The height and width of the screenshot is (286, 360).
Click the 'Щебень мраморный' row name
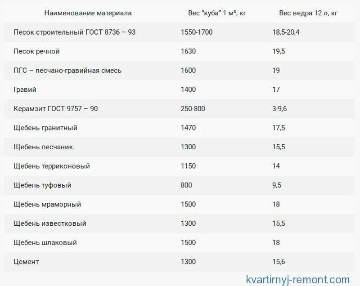[47, 204]
